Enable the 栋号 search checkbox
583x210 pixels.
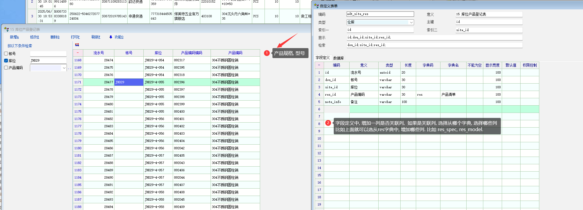pyautogui.click(x=6, y=54)
